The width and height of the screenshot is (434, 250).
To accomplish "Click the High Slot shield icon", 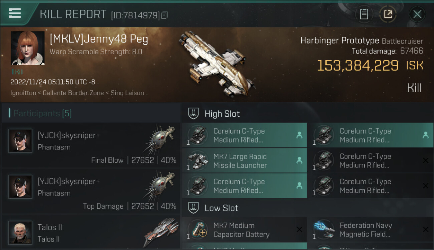I will [194, 114].
